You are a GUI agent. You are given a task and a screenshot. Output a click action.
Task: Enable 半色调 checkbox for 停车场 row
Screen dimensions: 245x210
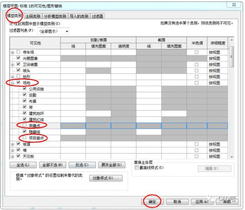tap(196, 52)
